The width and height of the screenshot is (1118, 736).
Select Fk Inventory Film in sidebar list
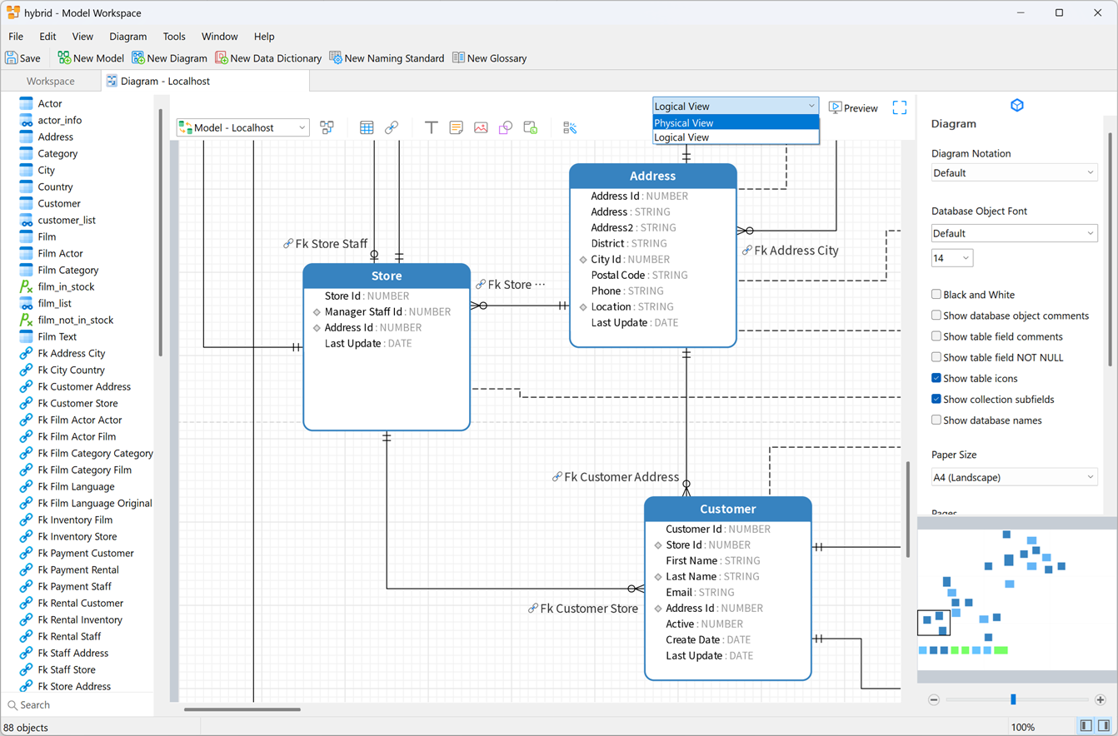click(75, 520)
